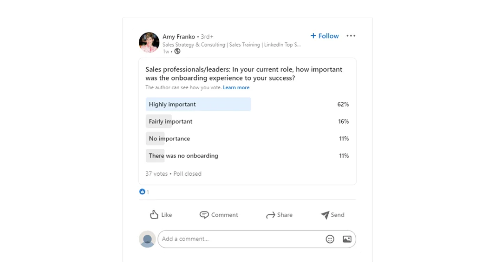Click your profile avatar beside comment box
The width and height of the screenshot is (495, 279).
click(x=147, y=239)
